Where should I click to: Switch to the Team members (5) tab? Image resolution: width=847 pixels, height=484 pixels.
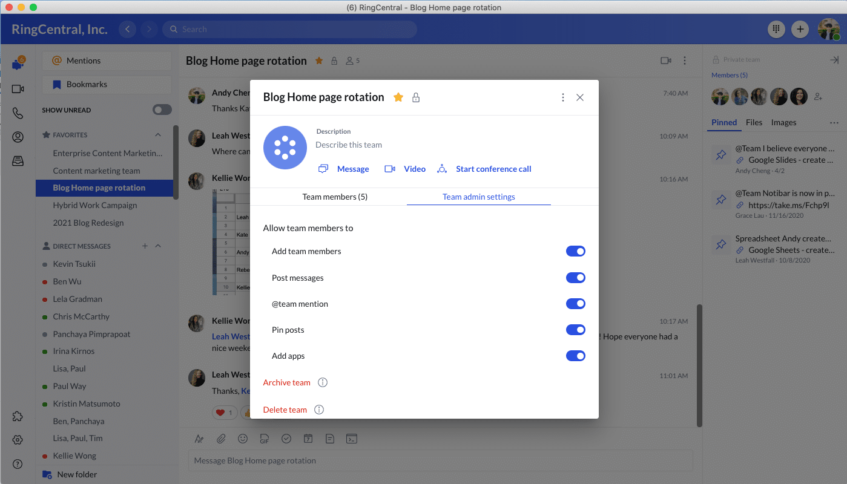335,197
